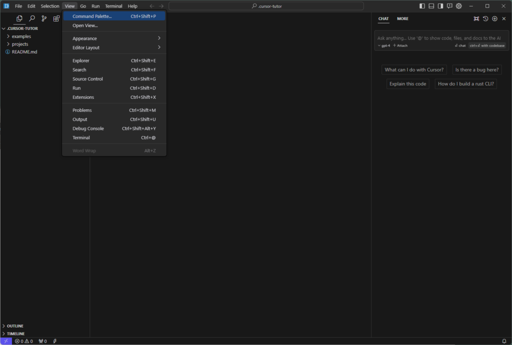Click 'How do I build a rust CLI?' suggestion
Screen dimensions: 512x345
click(465, 84)
